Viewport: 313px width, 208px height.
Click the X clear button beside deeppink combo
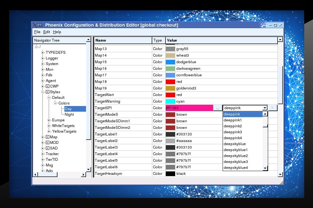[273, 108]
